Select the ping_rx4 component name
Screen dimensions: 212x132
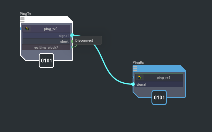163,78
